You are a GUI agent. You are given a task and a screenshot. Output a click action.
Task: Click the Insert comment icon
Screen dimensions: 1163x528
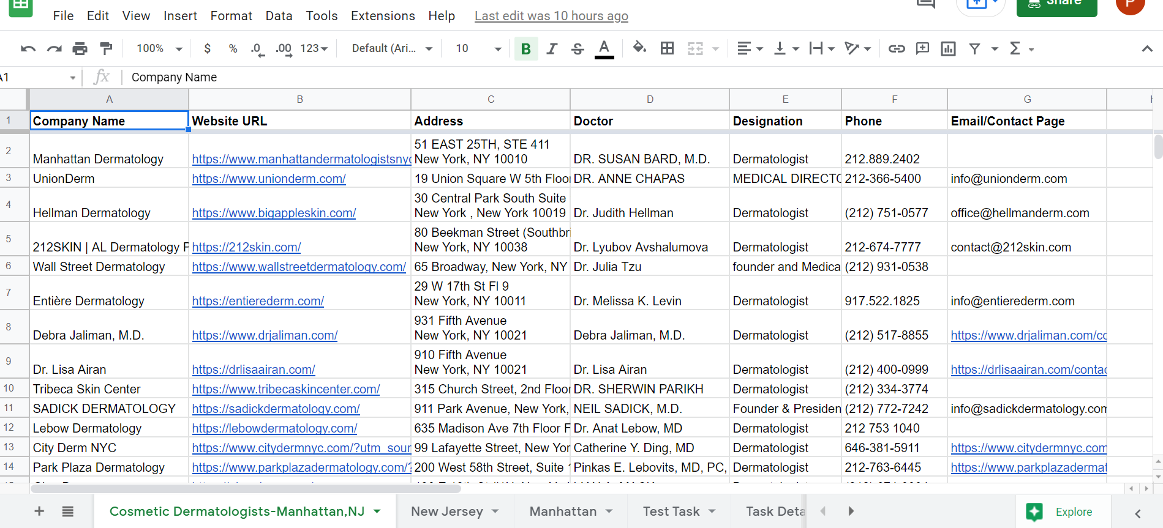(x=922, y=48)
